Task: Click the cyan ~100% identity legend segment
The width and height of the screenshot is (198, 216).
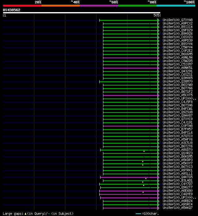Action: point(176,6)
